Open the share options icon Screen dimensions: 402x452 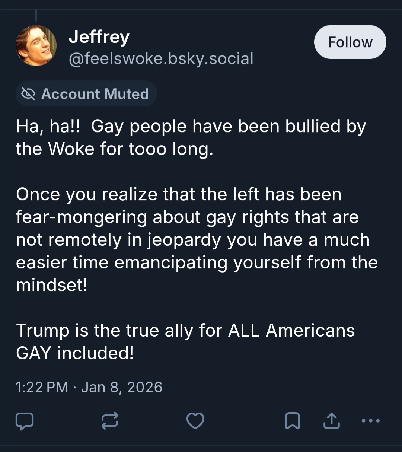coord(331,421)
